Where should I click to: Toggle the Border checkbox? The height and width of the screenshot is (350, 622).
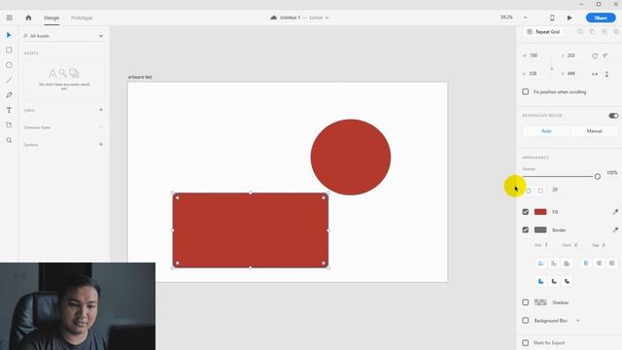[x=525, y=229]
